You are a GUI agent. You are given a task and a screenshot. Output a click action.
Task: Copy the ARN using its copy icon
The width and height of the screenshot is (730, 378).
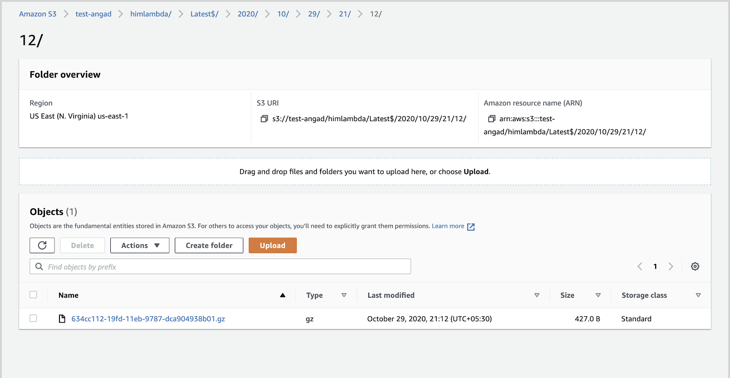pos(491,119)
